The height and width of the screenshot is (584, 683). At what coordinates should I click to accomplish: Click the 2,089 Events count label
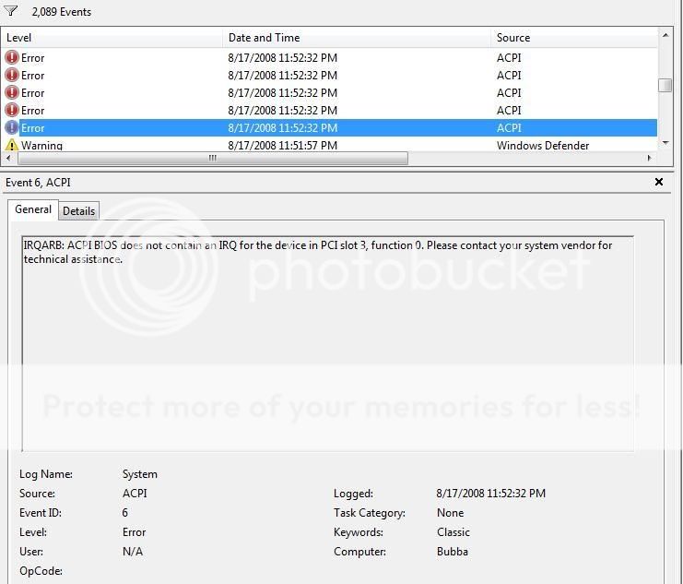pos(61,12)
